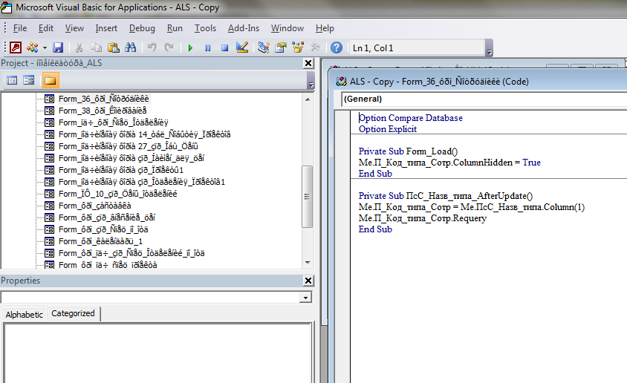Click the down arrow of project tree scrollbar
627x383 pixels.
coord(308,263)
